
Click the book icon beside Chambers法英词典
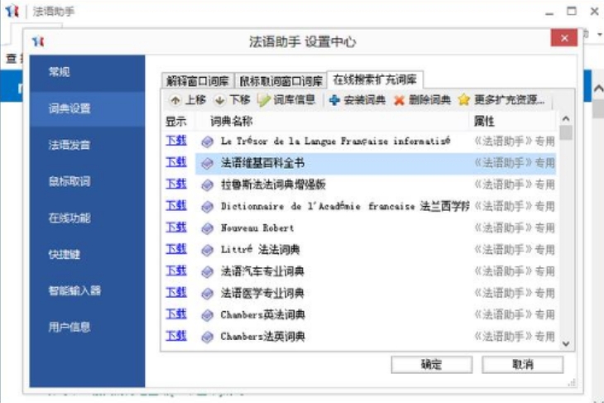pos(207,337)
